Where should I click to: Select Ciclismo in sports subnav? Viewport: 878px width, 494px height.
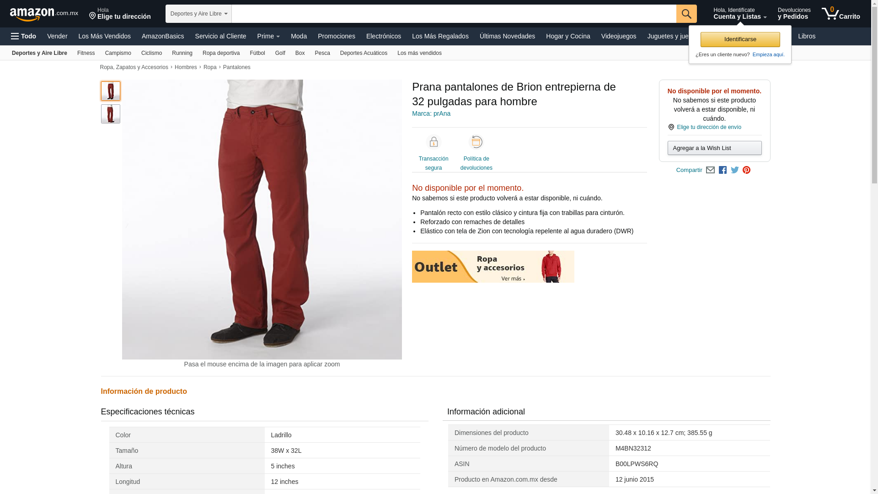click(151, 53)
